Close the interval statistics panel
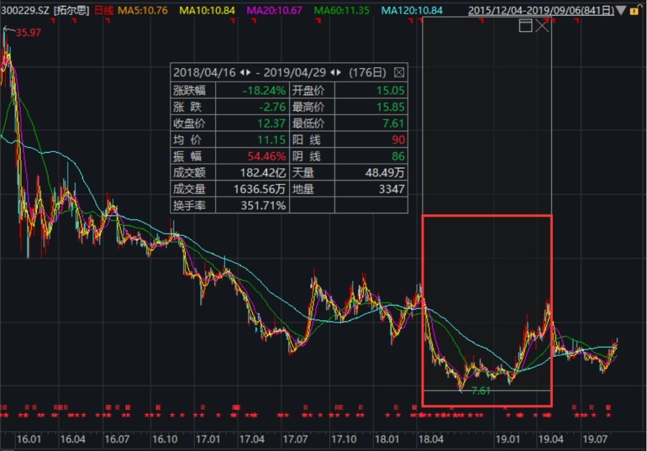The height and width of the screenshot is (451, 647). pyautogui.click(x=400, y=72)
